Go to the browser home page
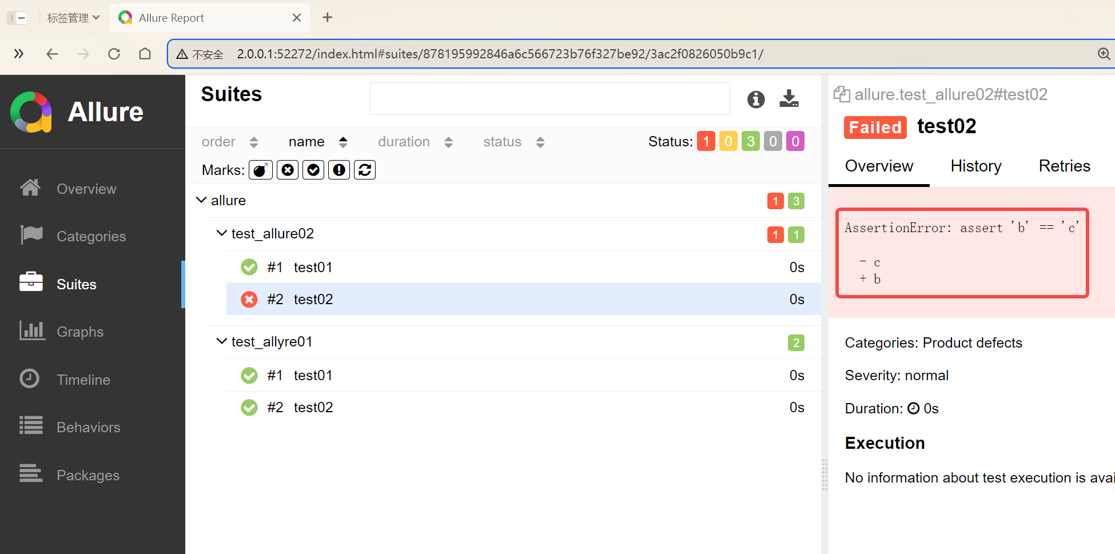The image size is (1115, 554). point(145,54)
